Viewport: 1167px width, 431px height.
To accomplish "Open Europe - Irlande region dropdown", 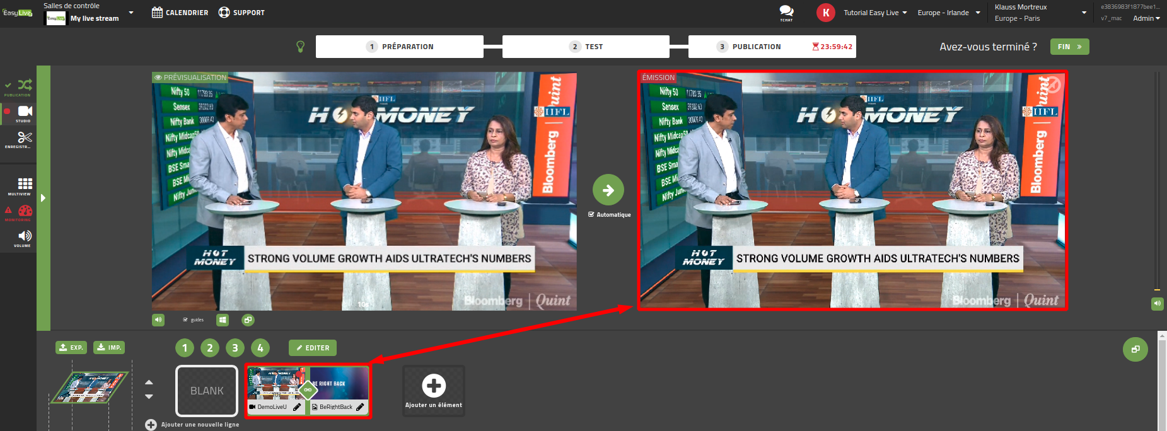I will click(949, 13).
